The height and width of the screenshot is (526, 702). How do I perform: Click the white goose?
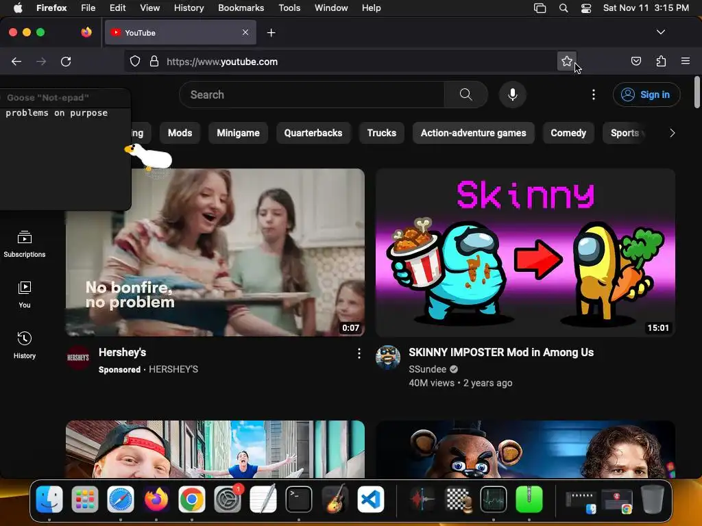(x=149, y=157)
